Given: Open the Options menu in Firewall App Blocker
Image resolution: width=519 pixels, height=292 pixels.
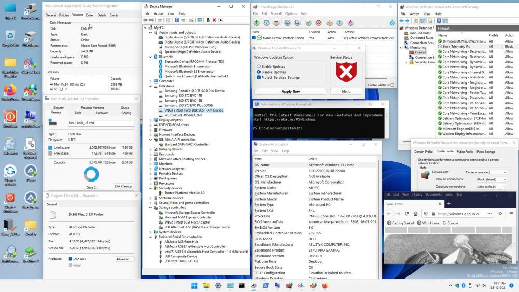Looking at the screenshot, I should pos(291,14).
